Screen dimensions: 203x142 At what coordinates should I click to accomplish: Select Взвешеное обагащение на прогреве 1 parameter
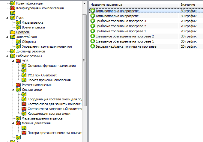click(x=124, y=41)
